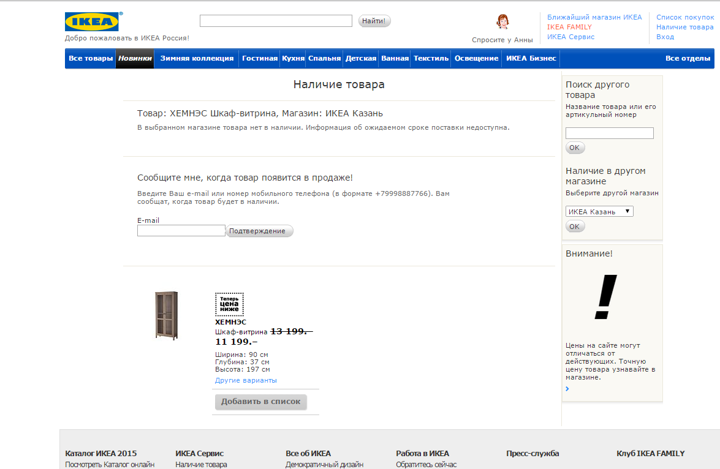Focus product name search field in sidebar

pos(609,133)
